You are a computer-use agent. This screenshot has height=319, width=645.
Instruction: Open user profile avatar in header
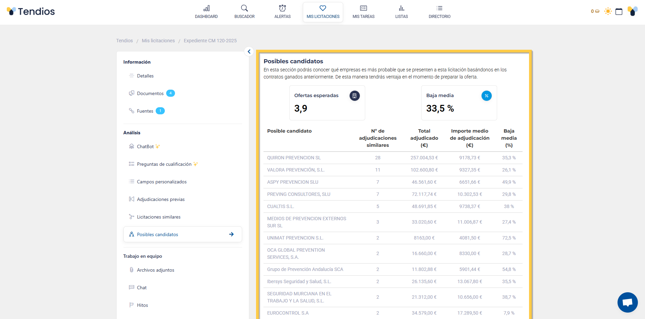point(632,12)
